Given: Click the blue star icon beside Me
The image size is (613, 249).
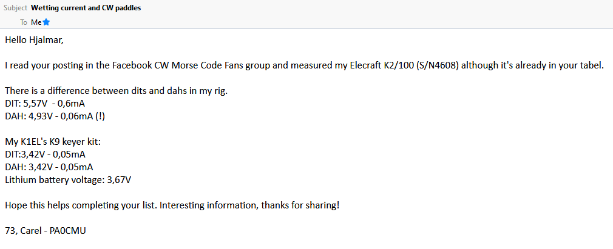Looking at the screenshot, I should 46,22.
